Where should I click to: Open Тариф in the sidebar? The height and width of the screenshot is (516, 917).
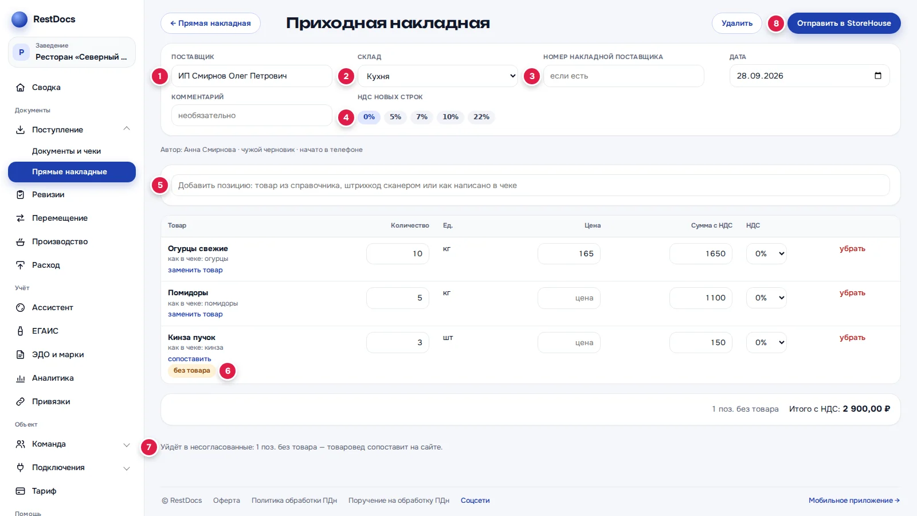click(72, 491)
